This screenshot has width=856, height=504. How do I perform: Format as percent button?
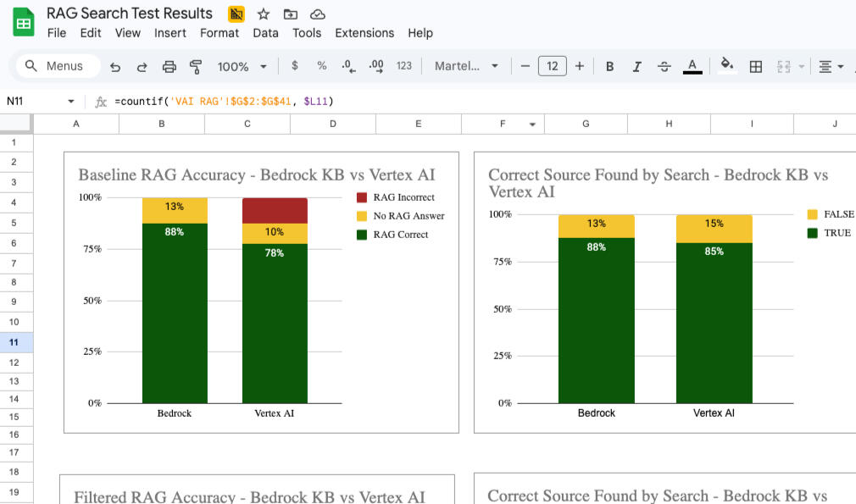pos(322,66)
